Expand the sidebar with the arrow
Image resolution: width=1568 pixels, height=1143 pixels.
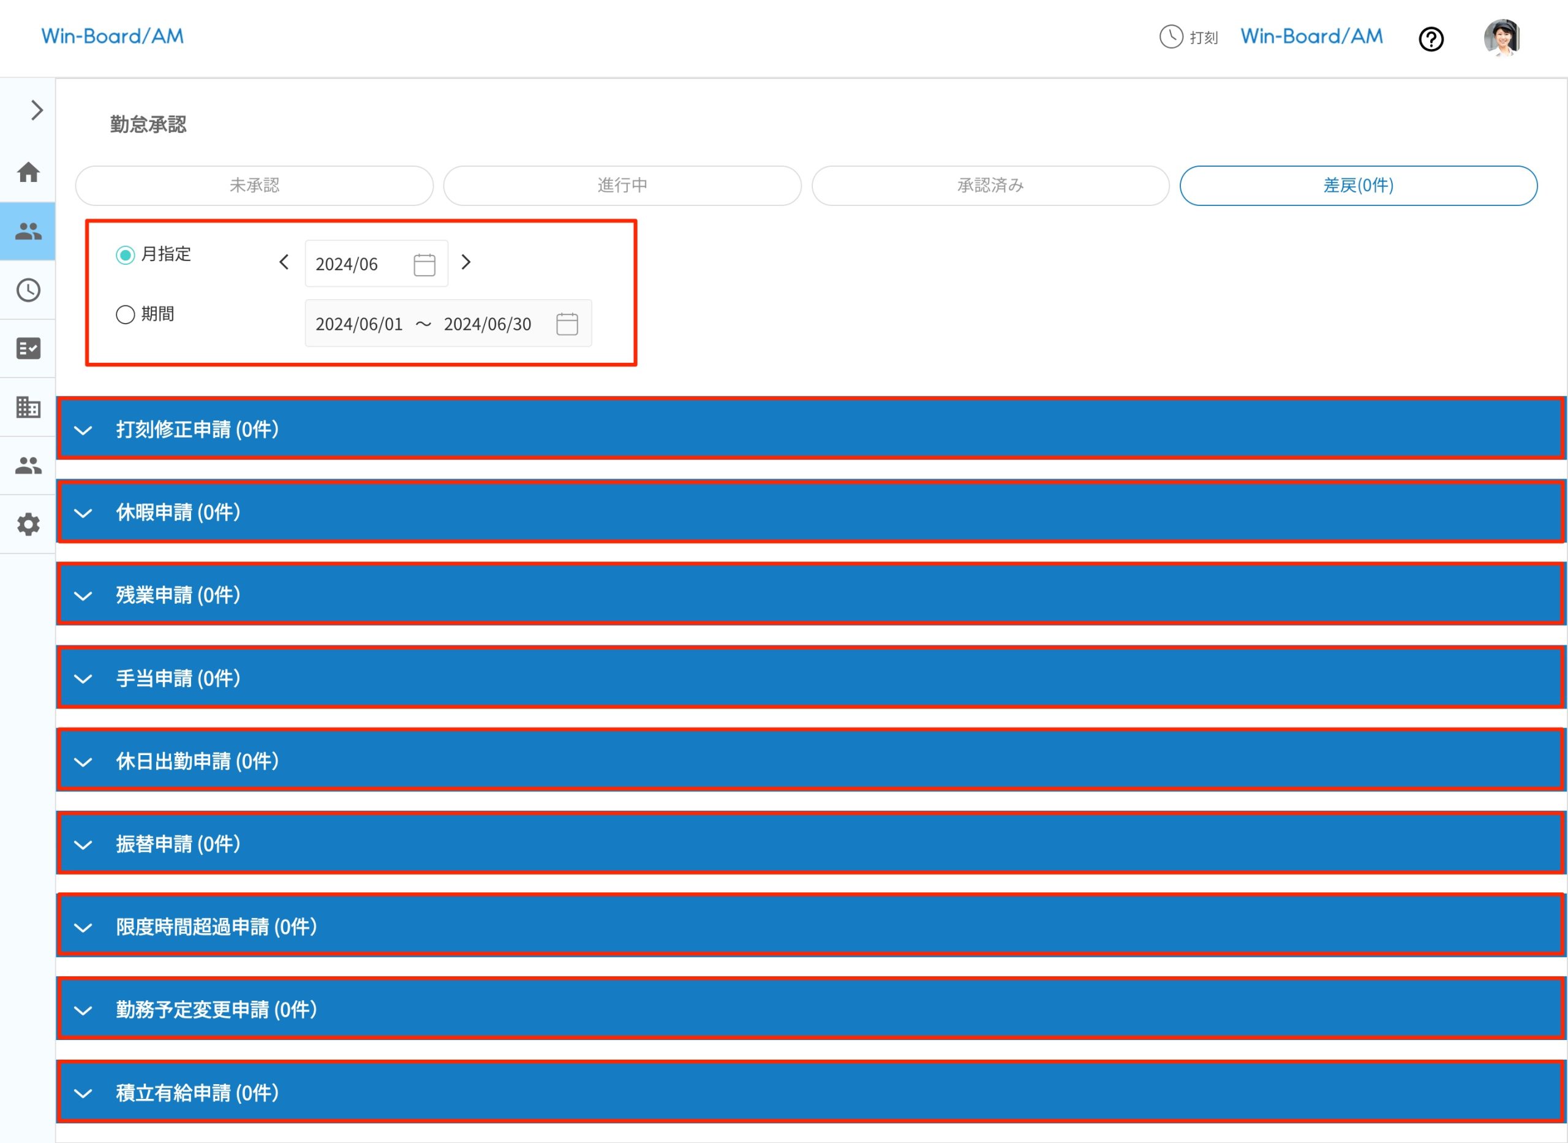pos(37,110)
